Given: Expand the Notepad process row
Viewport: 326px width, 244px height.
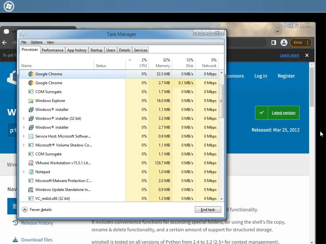Looking at the screenshot, I should 24,172.
